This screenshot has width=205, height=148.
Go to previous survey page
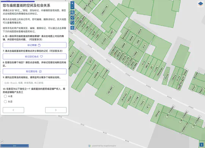click(x=13, y=110)
